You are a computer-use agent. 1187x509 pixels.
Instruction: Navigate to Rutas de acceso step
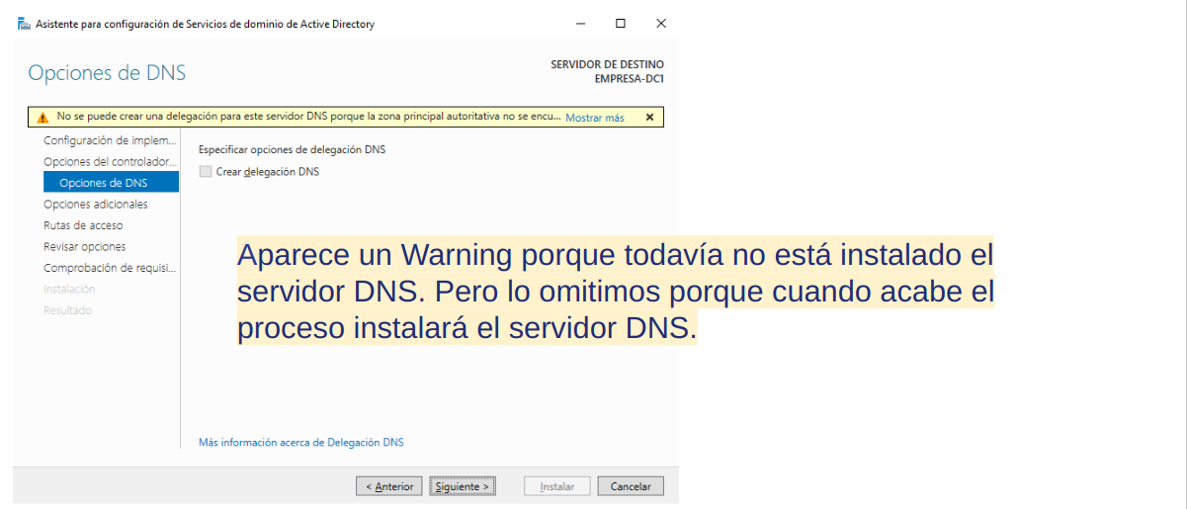[x=83, y=225]
